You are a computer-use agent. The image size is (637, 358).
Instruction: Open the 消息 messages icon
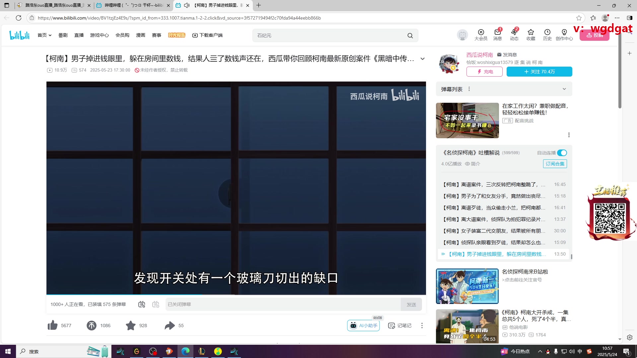pos(497,35)
